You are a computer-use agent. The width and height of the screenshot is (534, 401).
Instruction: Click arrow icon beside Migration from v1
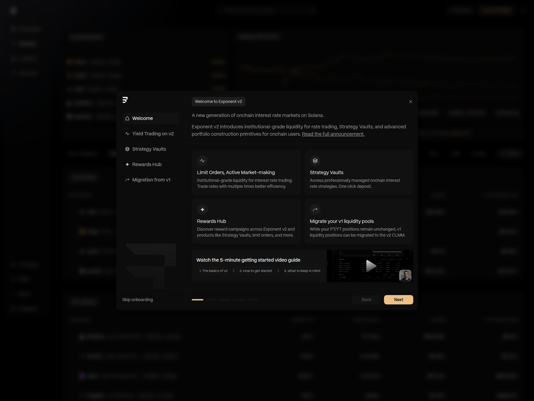click(x=127, y=180)
